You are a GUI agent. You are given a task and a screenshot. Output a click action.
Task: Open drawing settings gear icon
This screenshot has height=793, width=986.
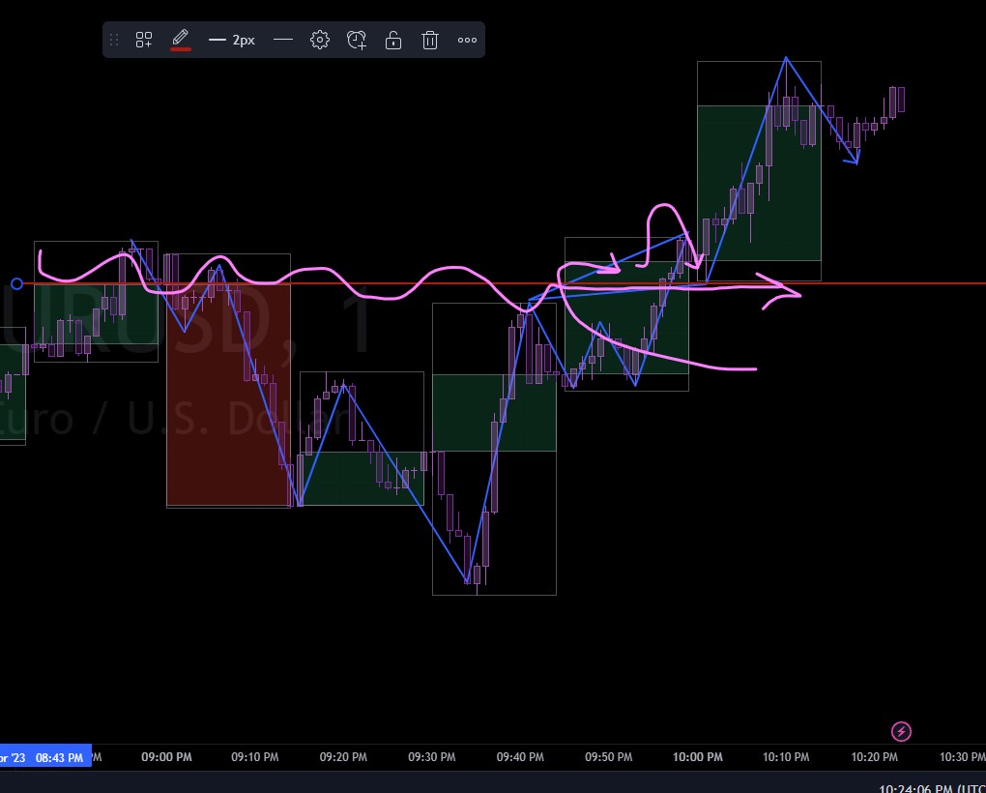click(319, 41)
